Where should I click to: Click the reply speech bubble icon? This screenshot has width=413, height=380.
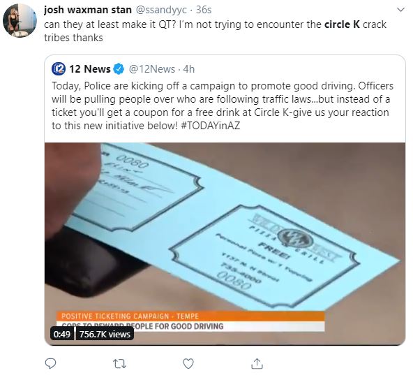pyautogui.click(x=50, y=364)
